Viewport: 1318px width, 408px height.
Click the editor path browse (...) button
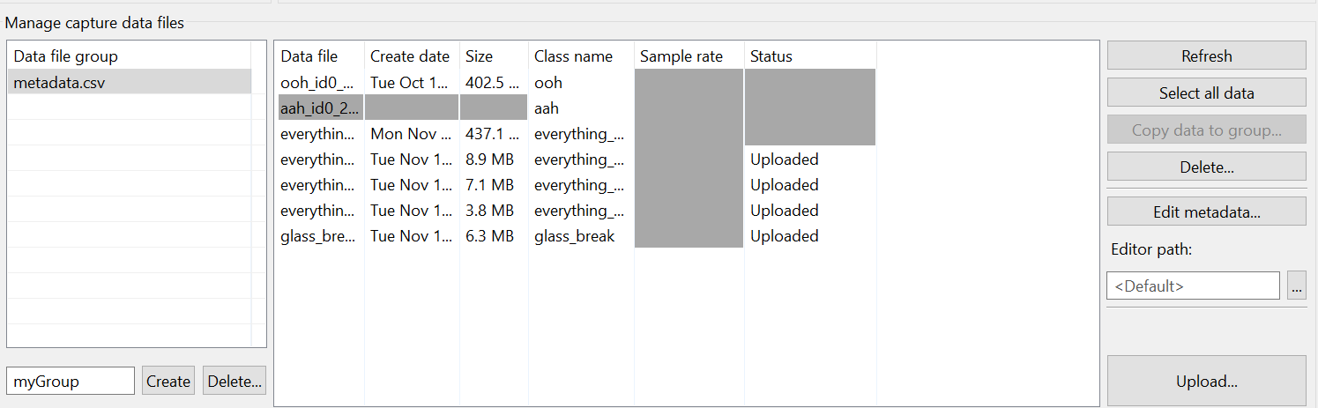(1296, 286)
